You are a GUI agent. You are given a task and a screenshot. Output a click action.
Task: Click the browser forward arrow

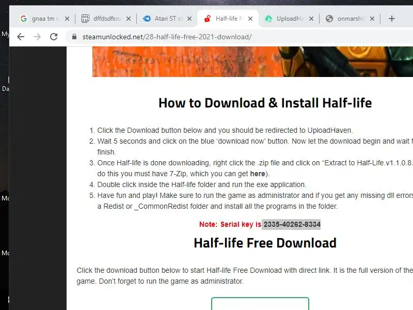pyautogui.click(x=37, y=37)
